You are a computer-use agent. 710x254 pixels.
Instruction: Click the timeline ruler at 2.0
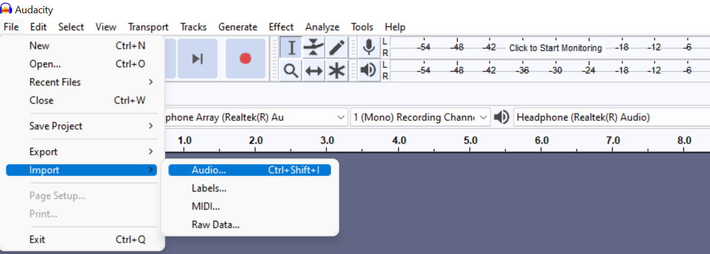click(x=256, y=141)
